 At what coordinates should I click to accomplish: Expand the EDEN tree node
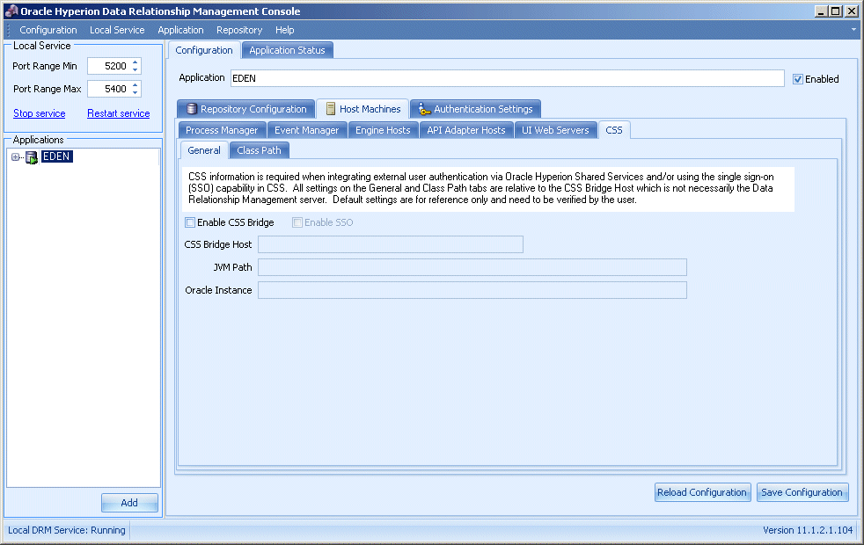click(x=16, y=156)
